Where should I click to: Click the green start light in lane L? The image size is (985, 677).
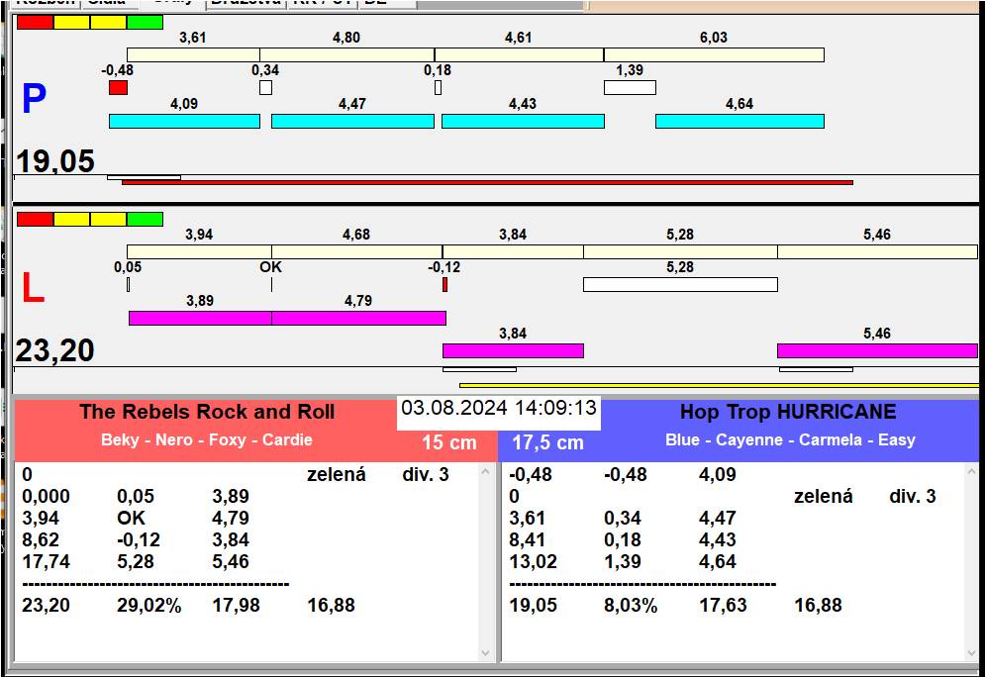145,219
